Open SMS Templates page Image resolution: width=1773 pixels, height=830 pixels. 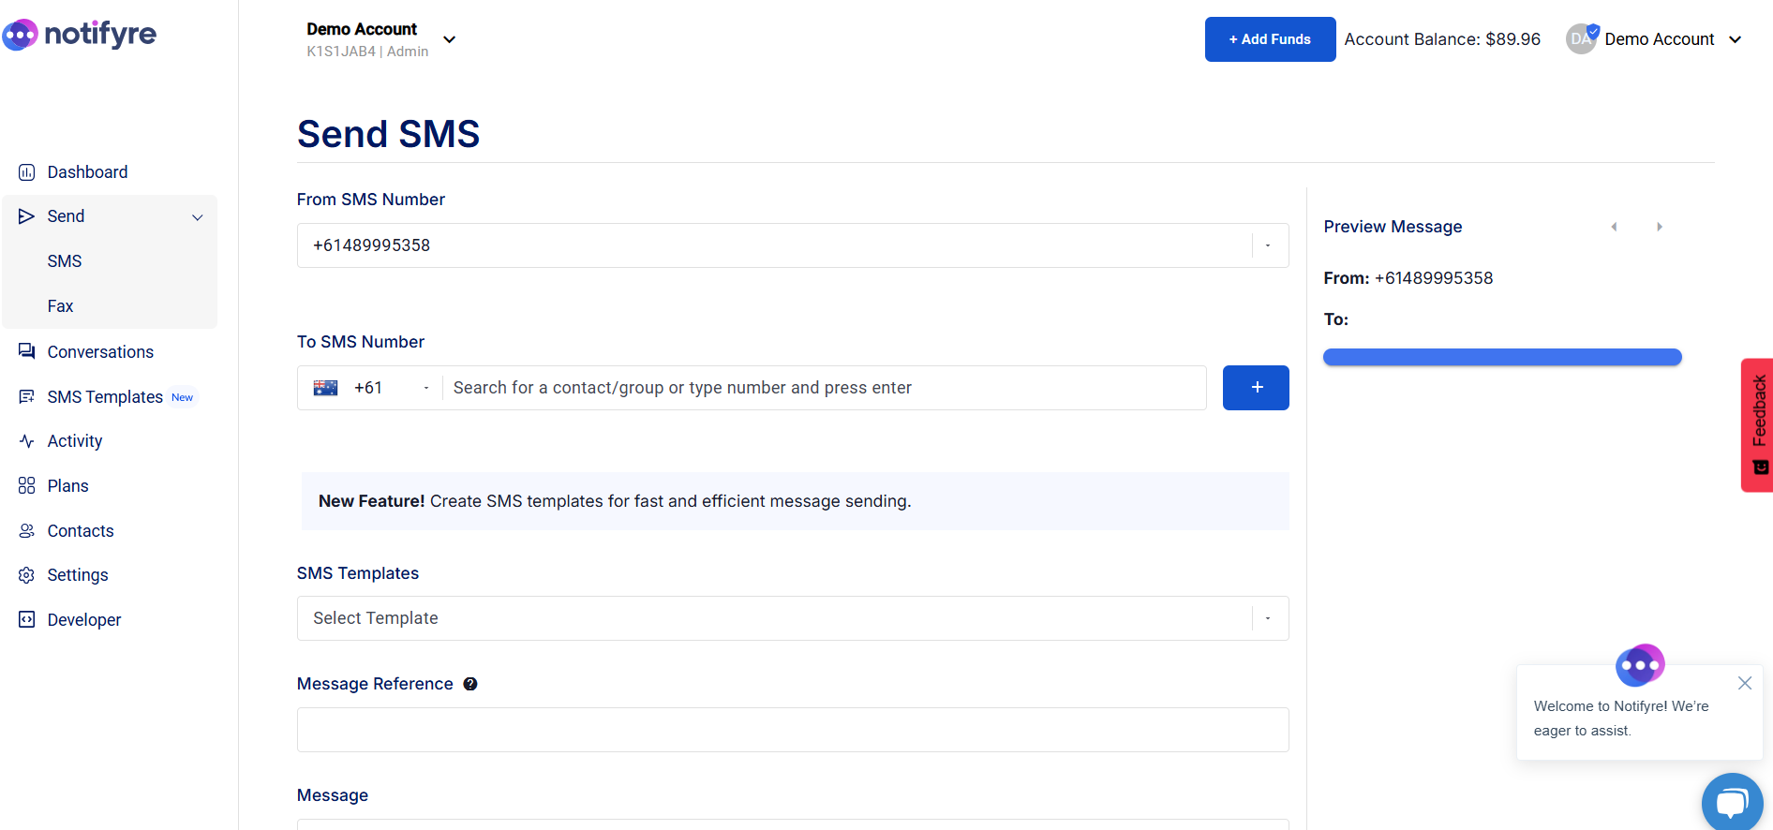105,397
